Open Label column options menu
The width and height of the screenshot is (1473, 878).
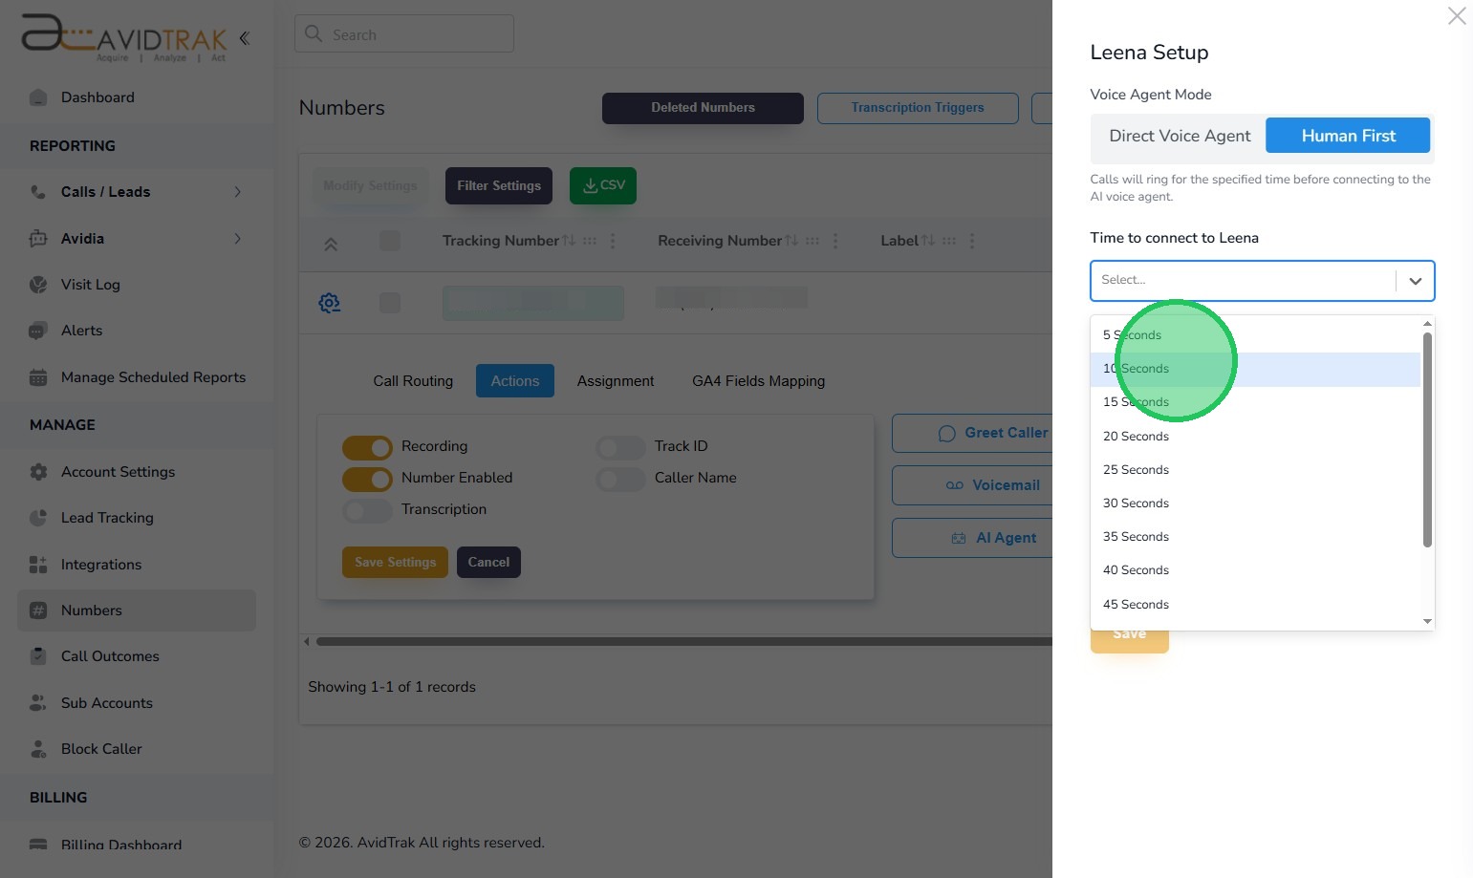click(x=972, y=241)
